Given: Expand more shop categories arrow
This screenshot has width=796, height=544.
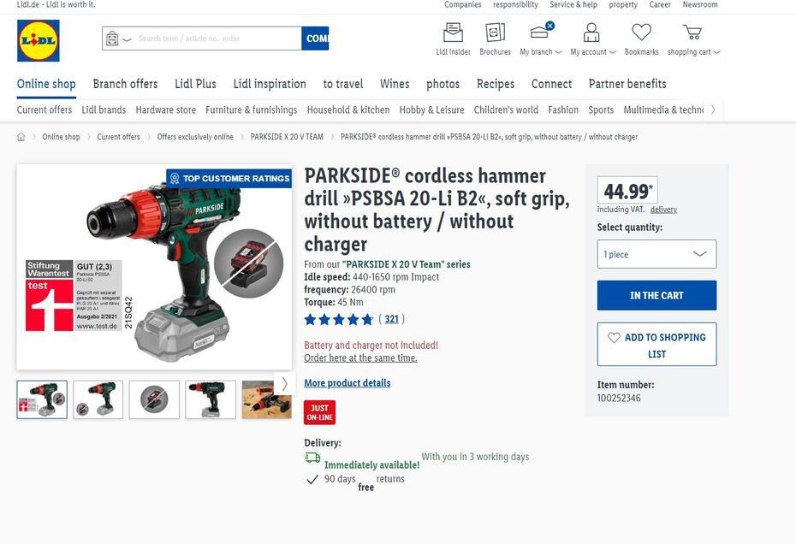Looking at the screenshot, I should [x=713, y=109].
